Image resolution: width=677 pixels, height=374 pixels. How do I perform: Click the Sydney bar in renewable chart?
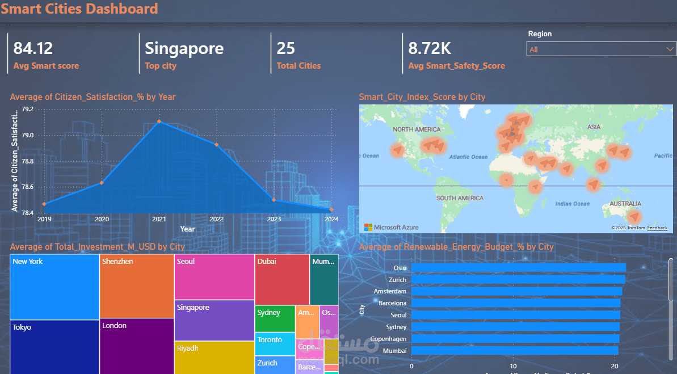pos(515,327)
